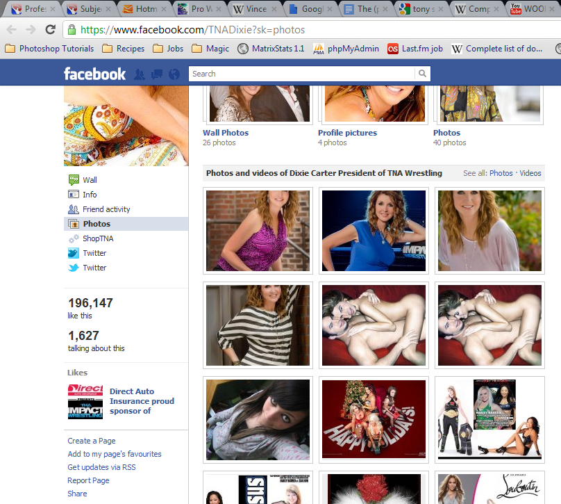Open the Wall Photos album link
The height and width of the screenshot is (504, 561).
[226, 133]
